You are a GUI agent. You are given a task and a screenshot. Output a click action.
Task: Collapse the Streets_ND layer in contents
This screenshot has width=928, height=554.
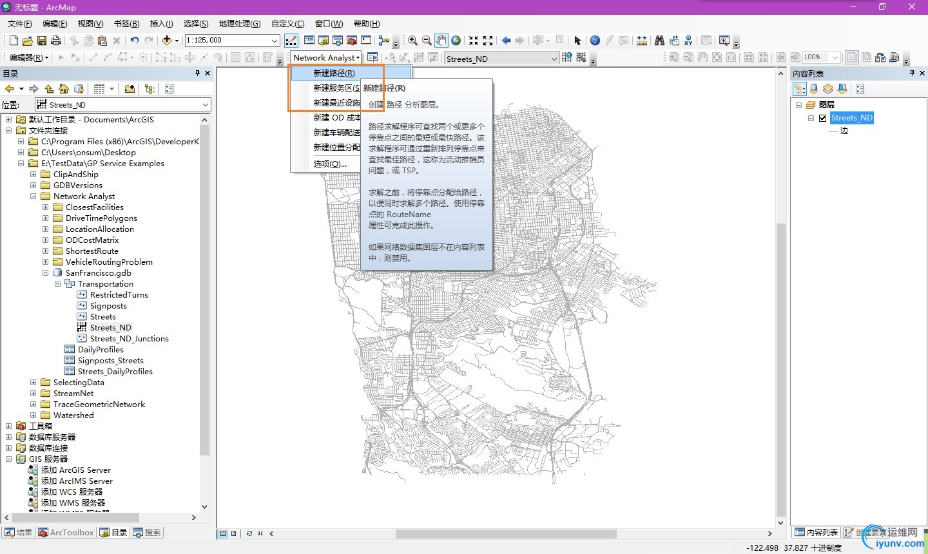tap(811, 118)
